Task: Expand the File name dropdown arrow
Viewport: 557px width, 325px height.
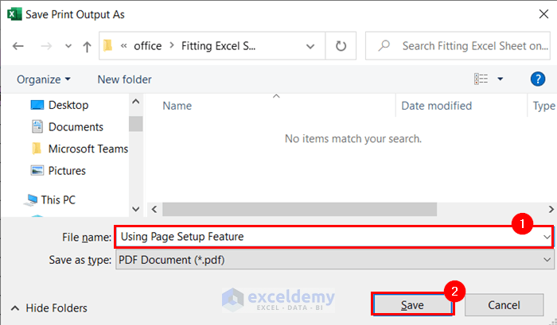Action: click(x=547, y=237)
